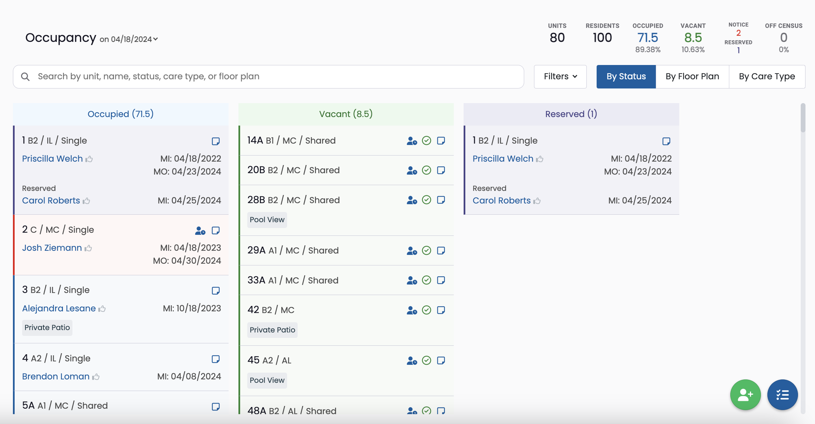Click the Occupied 71.5 summary stat

tap(648, 38)
